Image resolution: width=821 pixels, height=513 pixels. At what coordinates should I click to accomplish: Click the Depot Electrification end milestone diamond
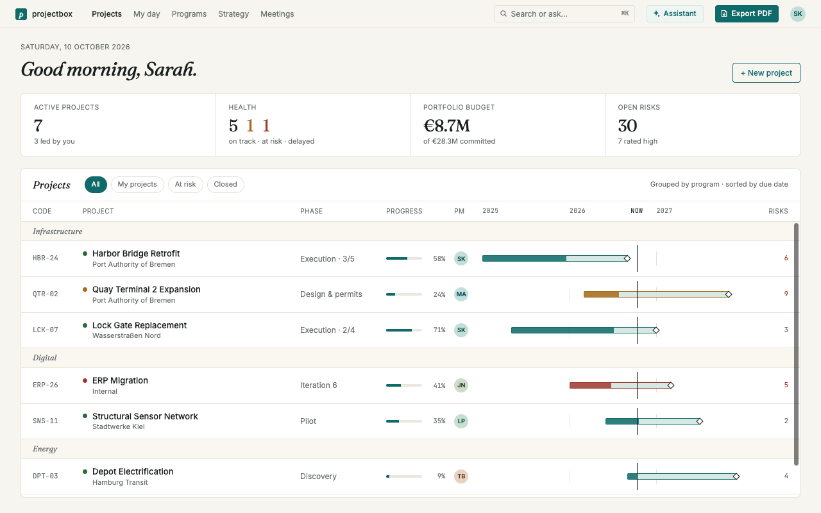point(736,476)
